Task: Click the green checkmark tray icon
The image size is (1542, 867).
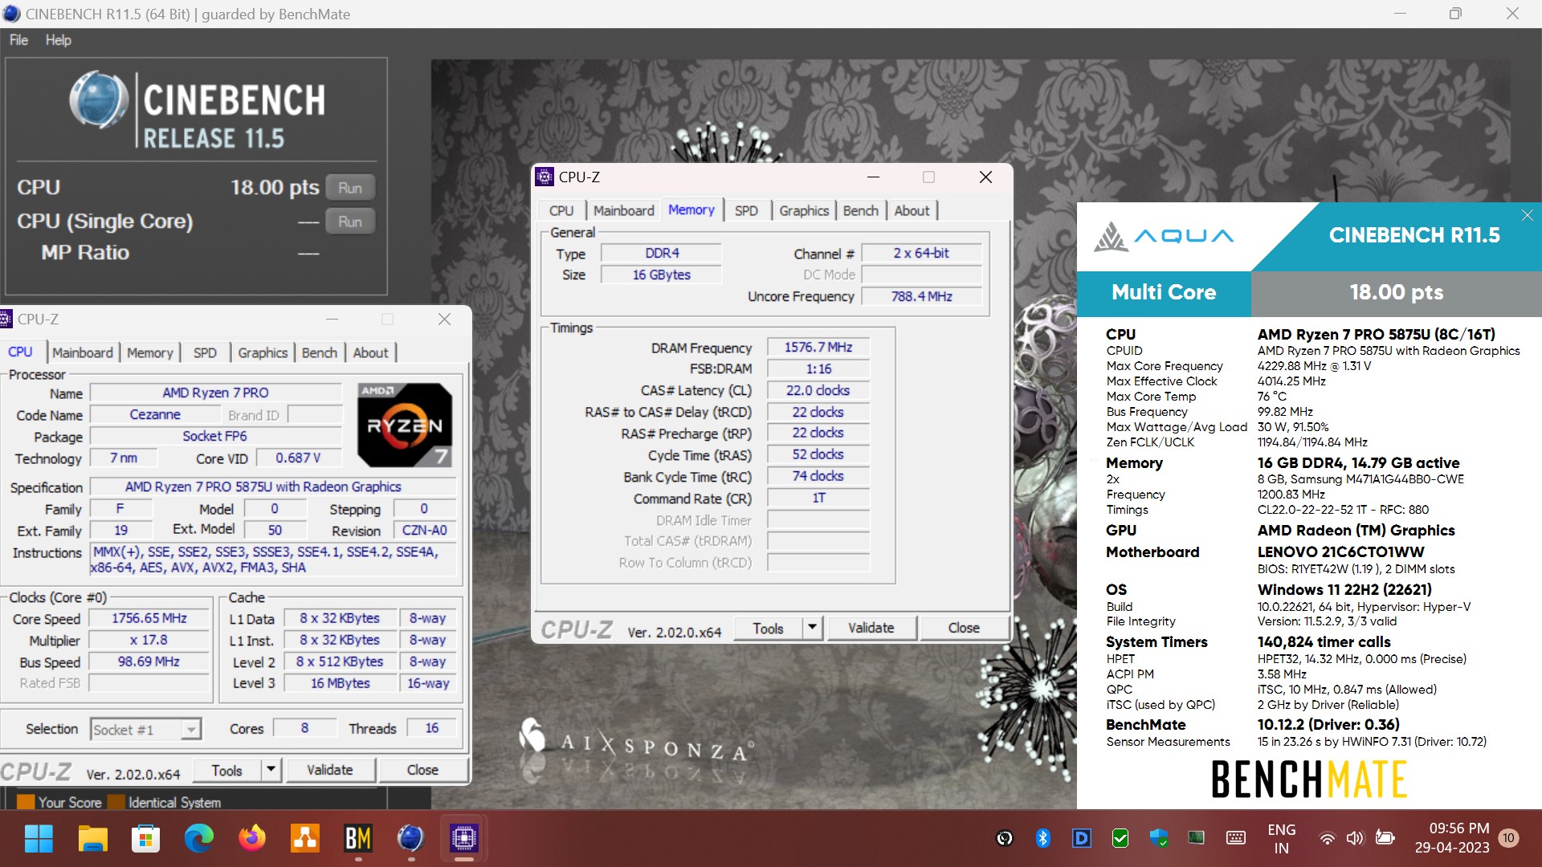Action: click(x=1120, y=838)
